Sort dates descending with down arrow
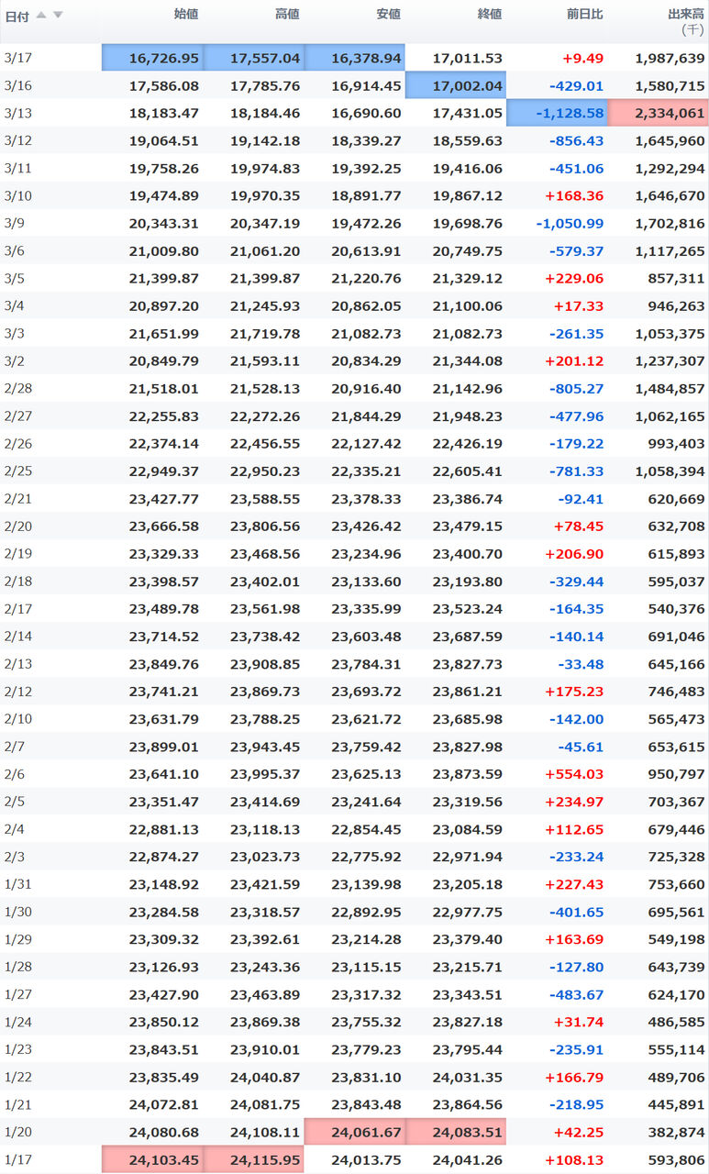 pyautogui.click(x=58, y=15)
